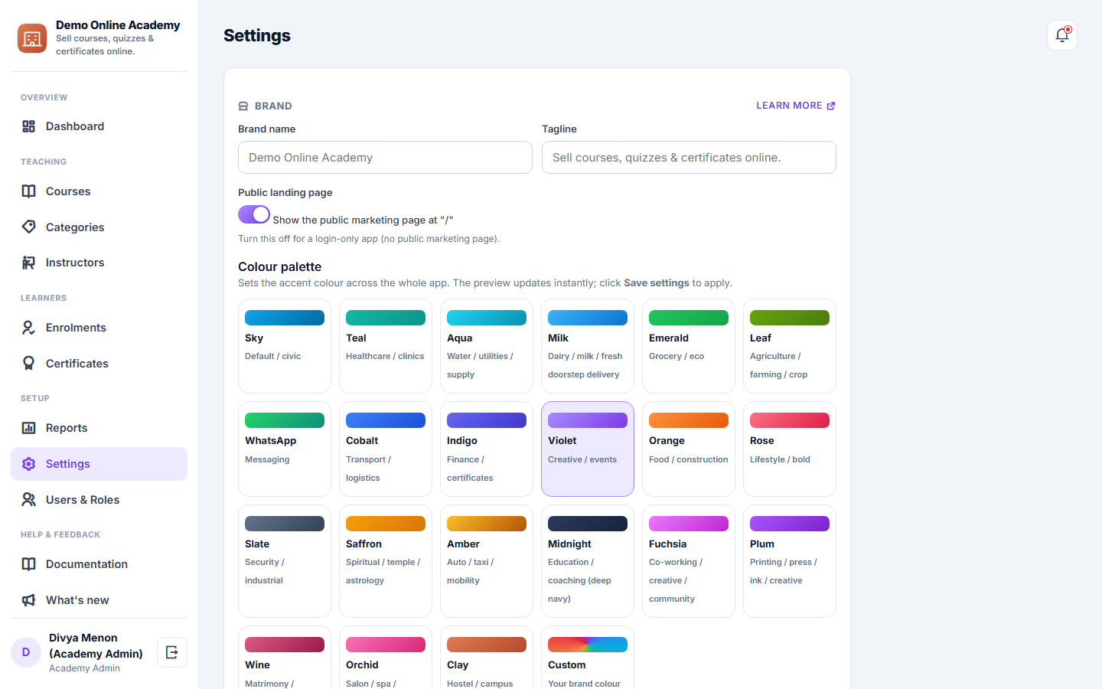Viewport: 1102px width, 689px height.
Task: Open the notifications bell icon
Action: (1062, 35)
